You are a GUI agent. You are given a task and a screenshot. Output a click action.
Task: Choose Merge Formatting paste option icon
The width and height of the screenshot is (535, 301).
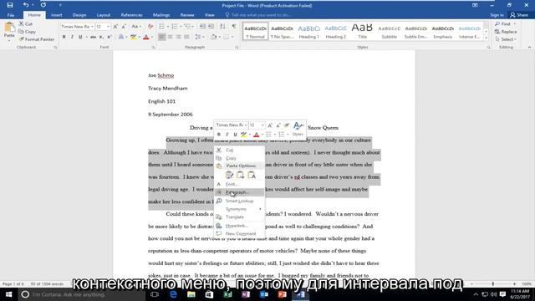241,175
